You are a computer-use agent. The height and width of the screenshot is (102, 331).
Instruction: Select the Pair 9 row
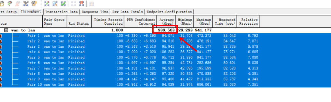click(x=165, y=79)
